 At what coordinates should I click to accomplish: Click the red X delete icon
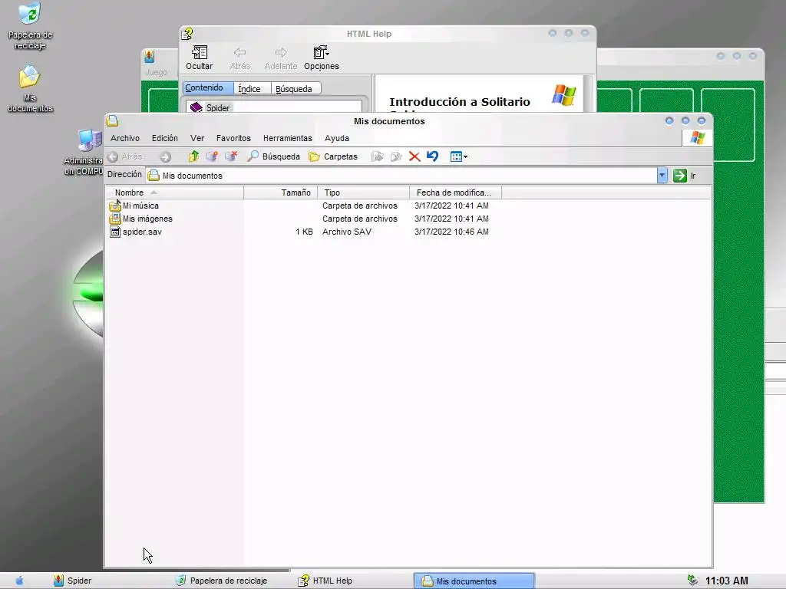click(414, 156)
